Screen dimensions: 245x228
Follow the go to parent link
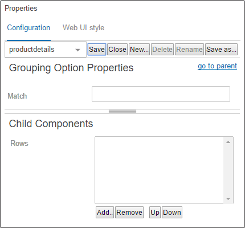click(x=217, y=66)
